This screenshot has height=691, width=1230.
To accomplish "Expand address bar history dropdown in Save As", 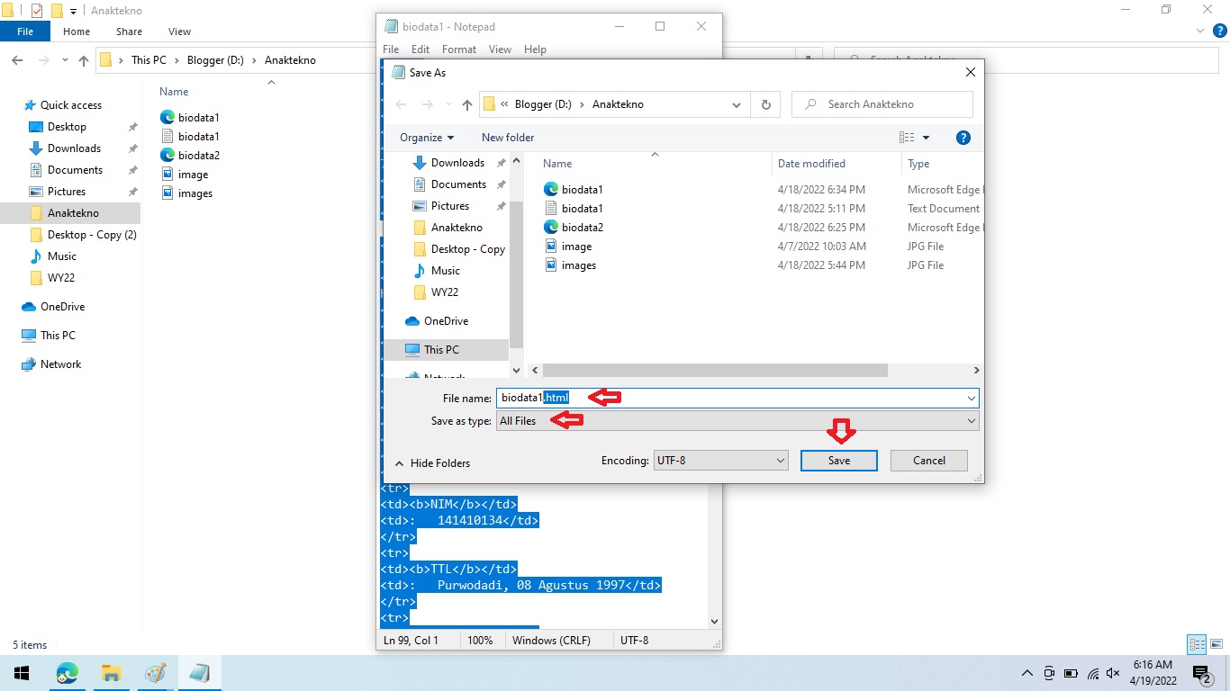I will click(737, 104).
